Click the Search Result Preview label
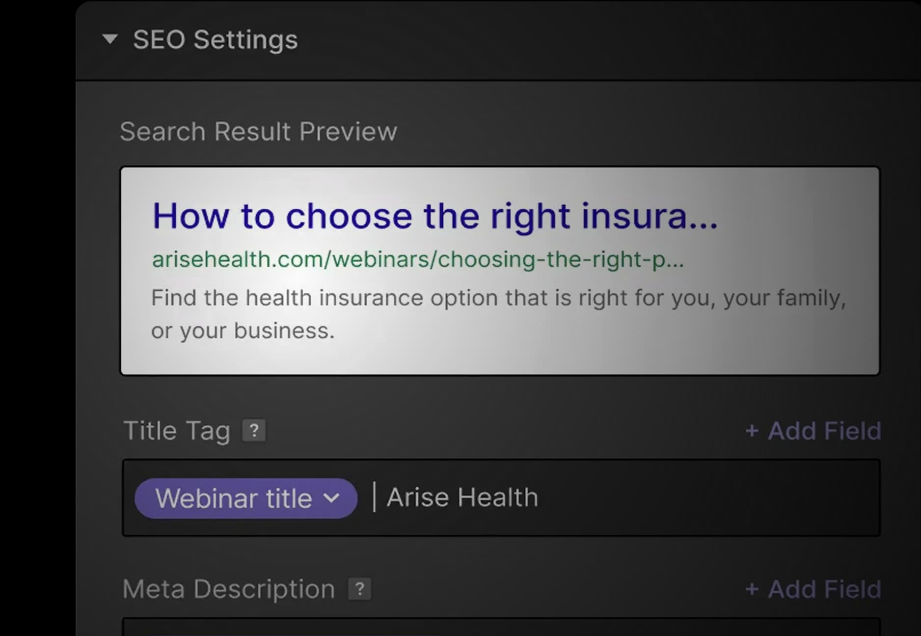 [258, 132]
